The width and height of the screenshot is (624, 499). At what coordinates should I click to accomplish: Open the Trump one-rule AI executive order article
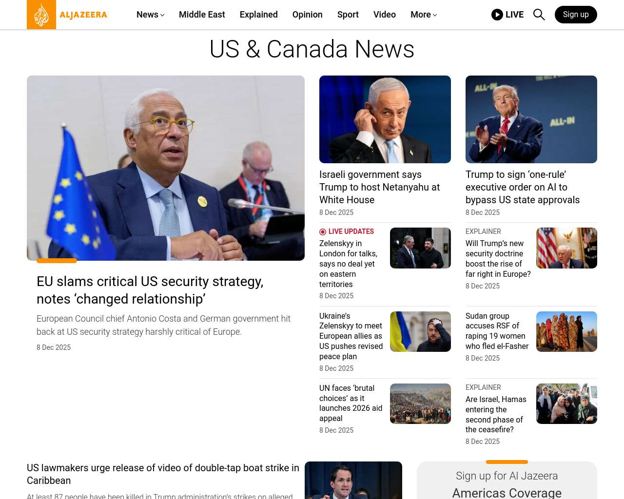point(523,187)
